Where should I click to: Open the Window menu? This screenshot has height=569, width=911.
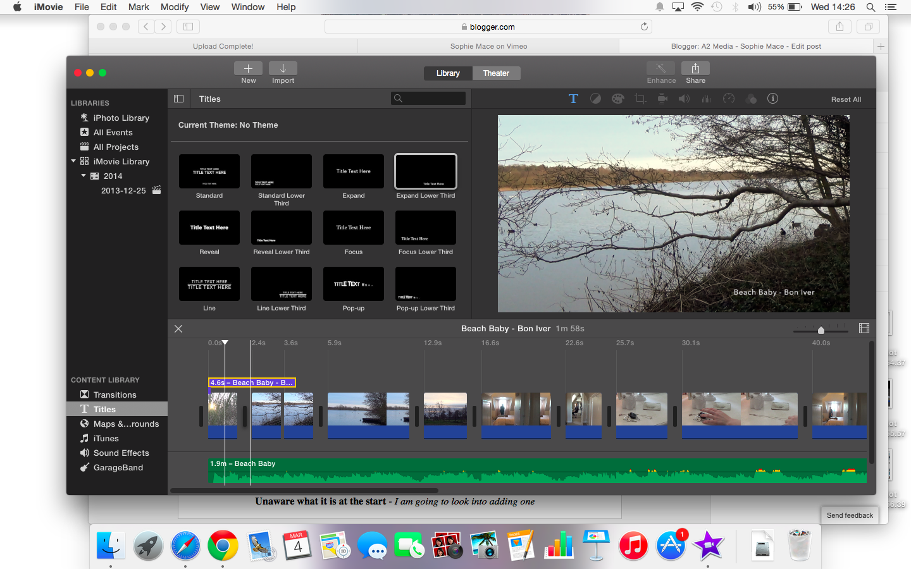point(248,7)
